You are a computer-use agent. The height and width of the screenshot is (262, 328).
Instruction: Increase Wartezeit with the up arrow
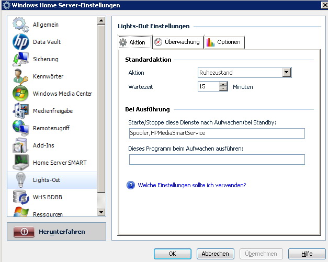[x=223, y=84]
